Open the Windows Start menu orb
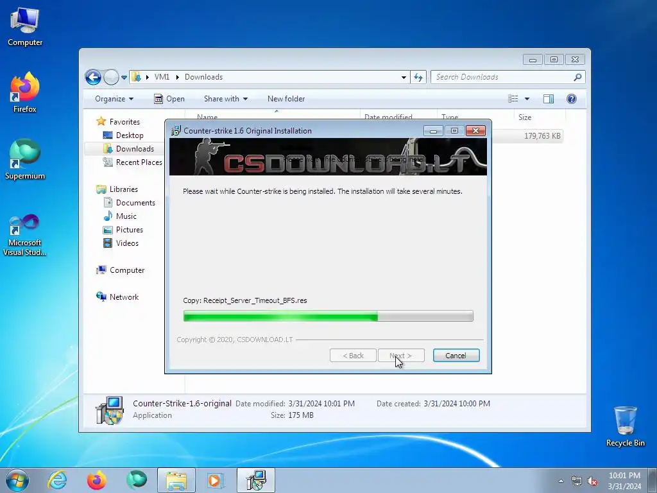Viewport: 657px width, 493px height. coord(17,480)
